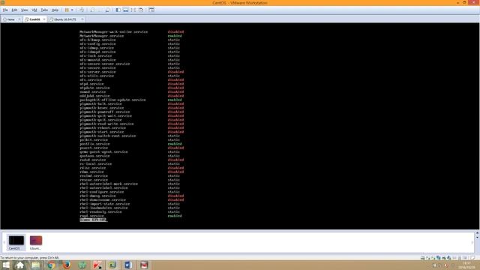This screenshot has height=270, width=480.
Task: Close the CentOS tab
Action: [x=44, y=19]
